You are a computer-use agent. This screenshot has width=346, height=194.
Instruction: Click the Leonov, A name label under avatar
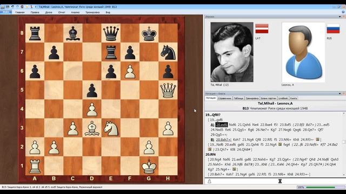[x=288, y=85]
